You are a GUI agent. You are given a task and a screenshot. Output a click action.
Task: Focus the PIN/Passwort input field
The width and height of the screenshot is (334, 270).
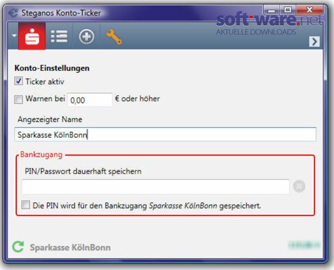coord(155,187)
